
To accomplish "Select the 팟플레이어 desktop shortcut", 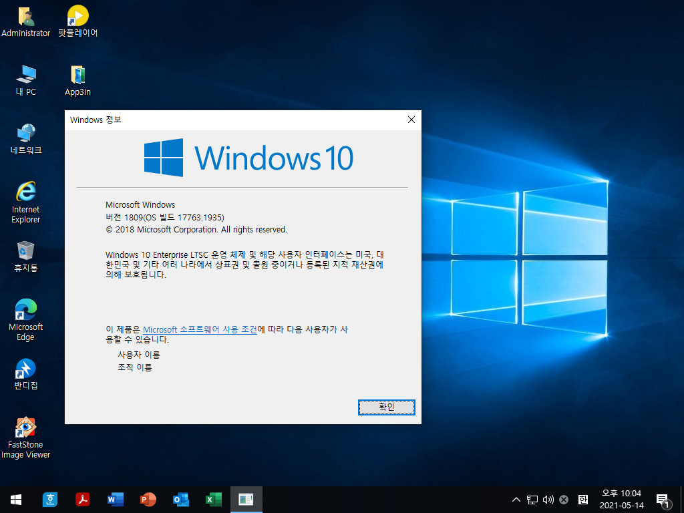I will click(x=77, y=21).
